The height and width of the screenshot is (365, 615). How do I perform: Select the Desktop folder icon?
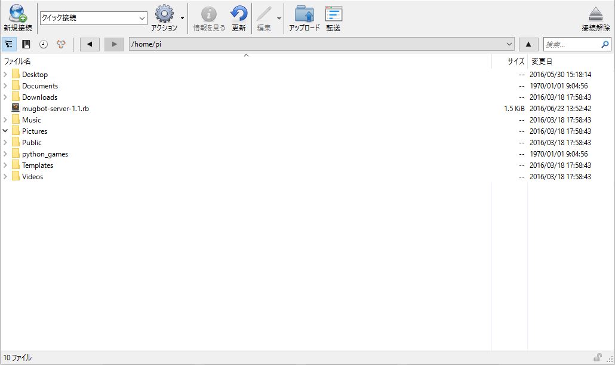click(x=16, y=74)
